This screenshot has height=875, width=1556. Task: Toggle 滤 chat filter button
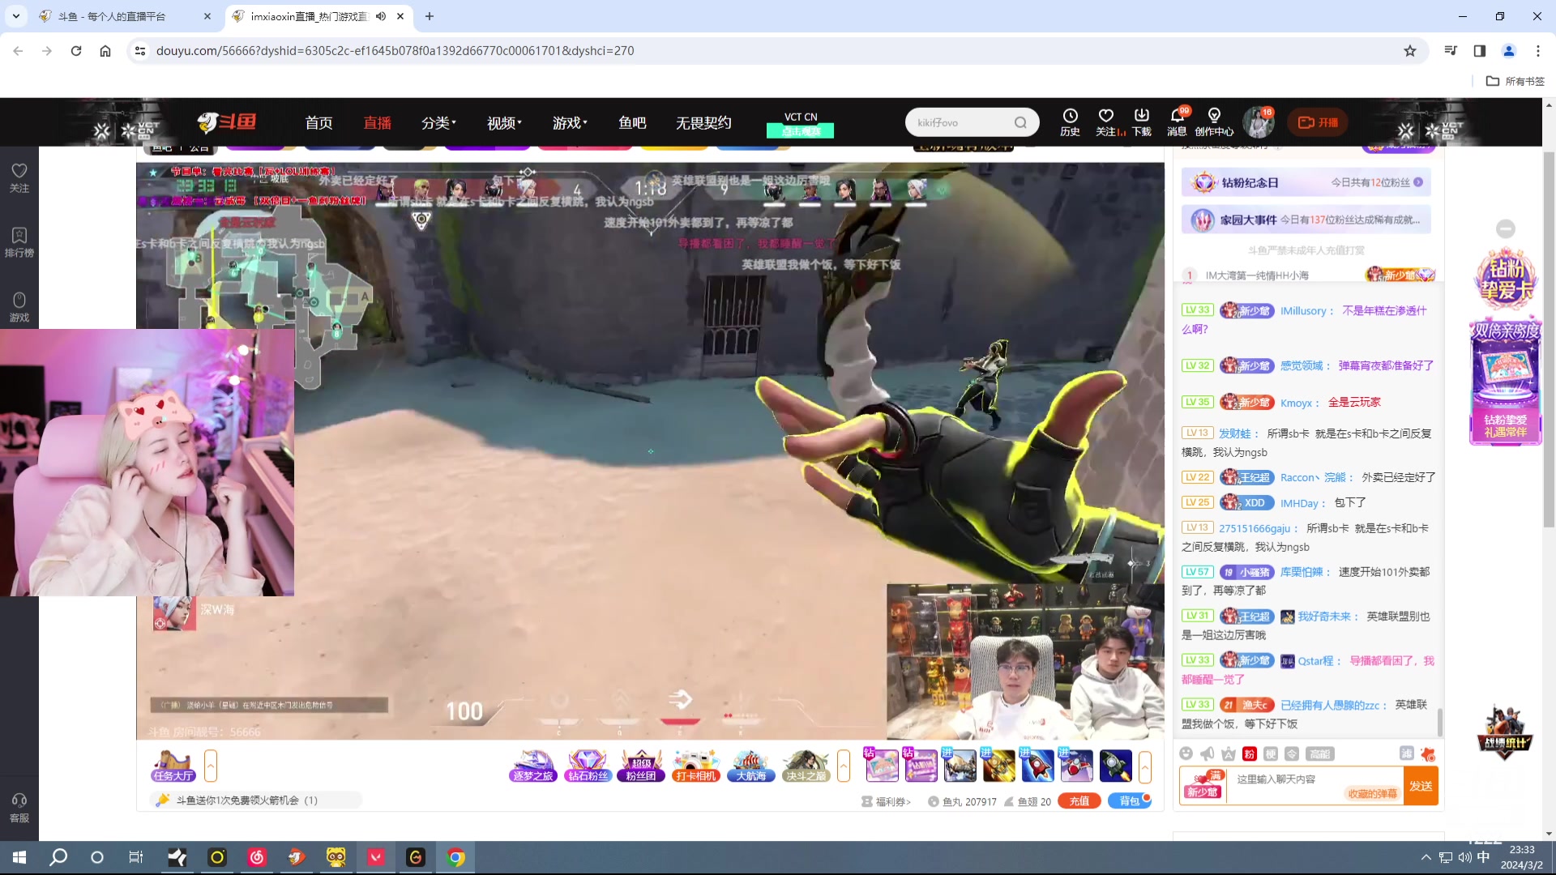(x=1406, y=753)
